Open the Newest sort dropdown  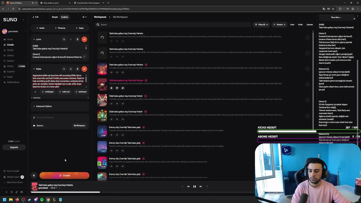coord(279,25)
